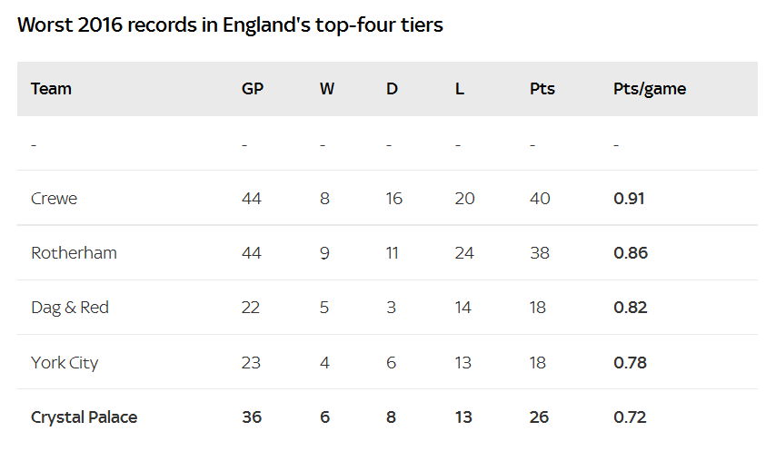Viewport: 776px width, 451px height.
Task: Click the D column header
Action: point(392,89)
